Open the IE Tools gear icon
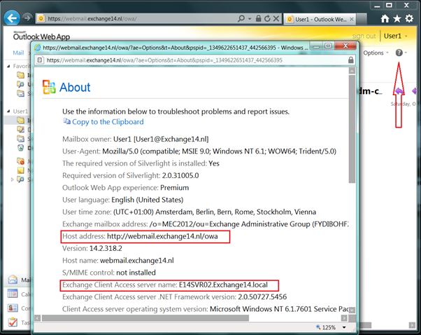The height and width of the screenshot is (335, 421). [x=410, y=18]
